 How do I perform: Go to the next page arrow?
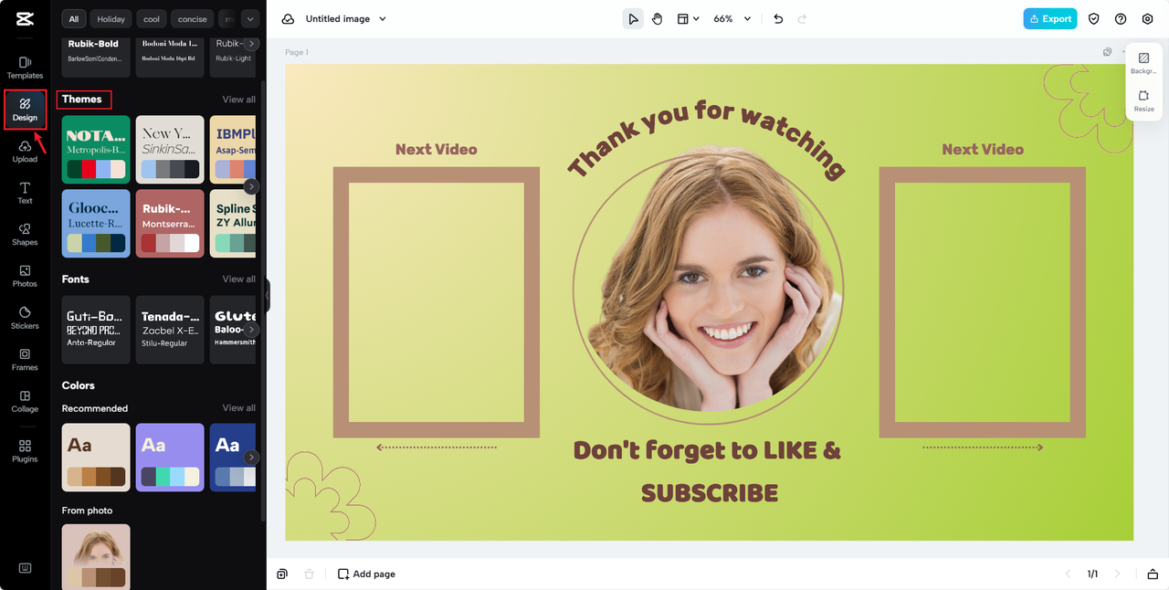[x=1117, y=574]
